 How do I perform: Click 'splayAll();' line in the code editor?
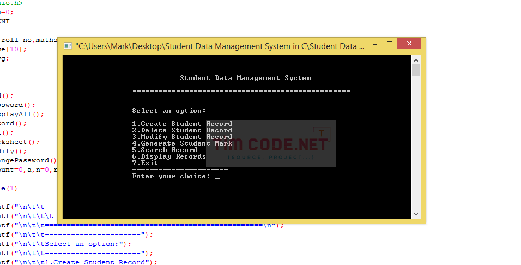pos(22,114)
